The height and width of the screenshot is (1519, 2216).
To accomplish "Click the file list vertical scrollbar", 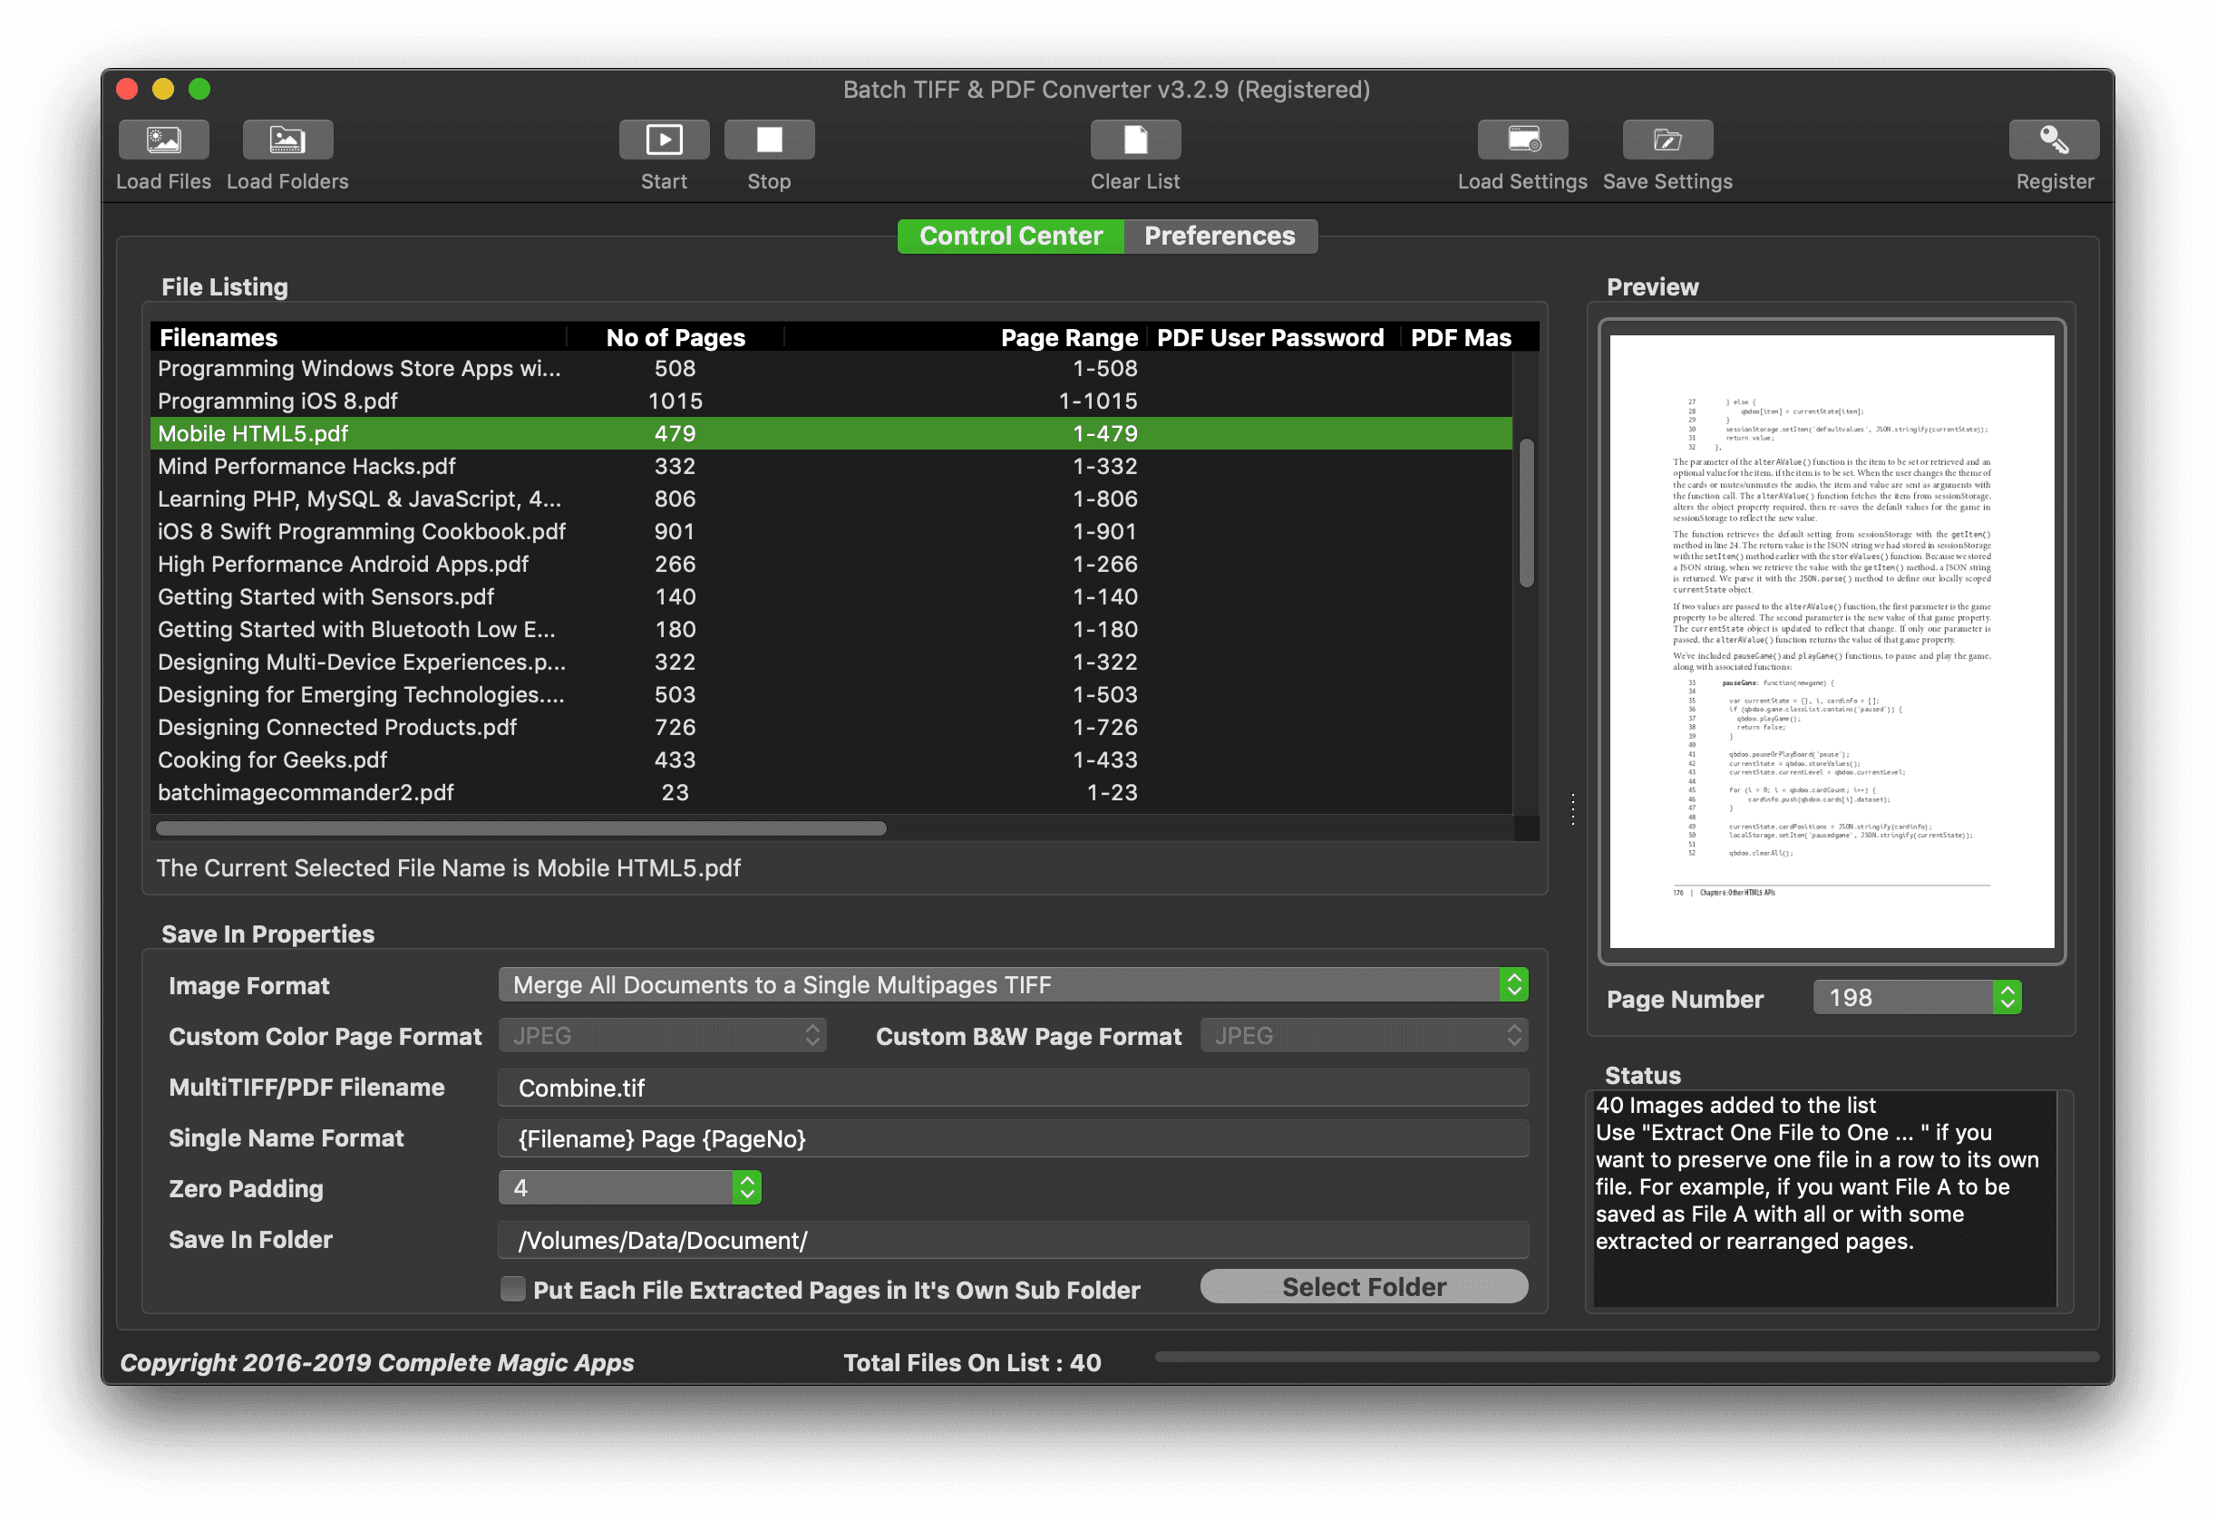I will pos(1527,513).
